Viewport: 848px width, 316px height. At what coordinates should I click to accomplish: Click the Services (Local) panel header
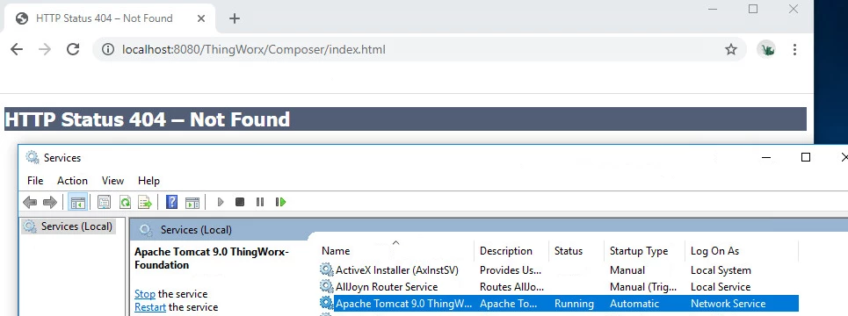click(196, 230)
